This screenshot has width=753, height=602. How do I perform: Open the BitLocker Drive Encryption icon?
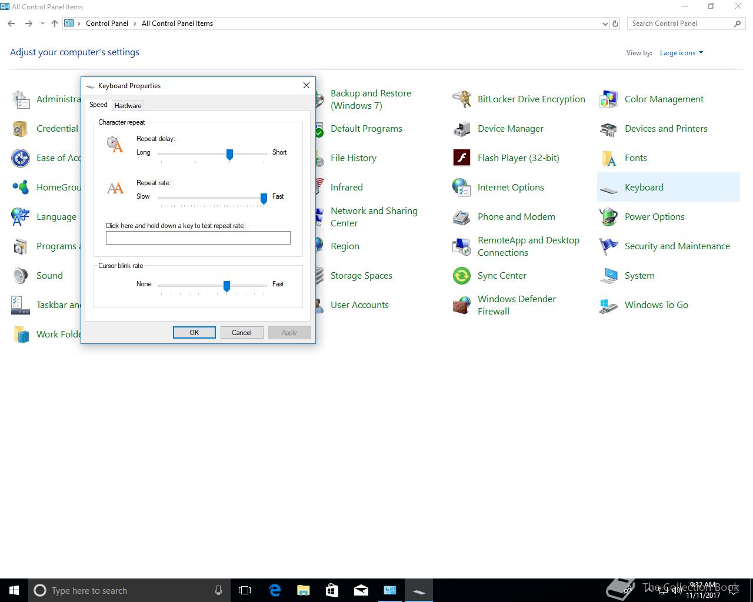tap(462, 99)
